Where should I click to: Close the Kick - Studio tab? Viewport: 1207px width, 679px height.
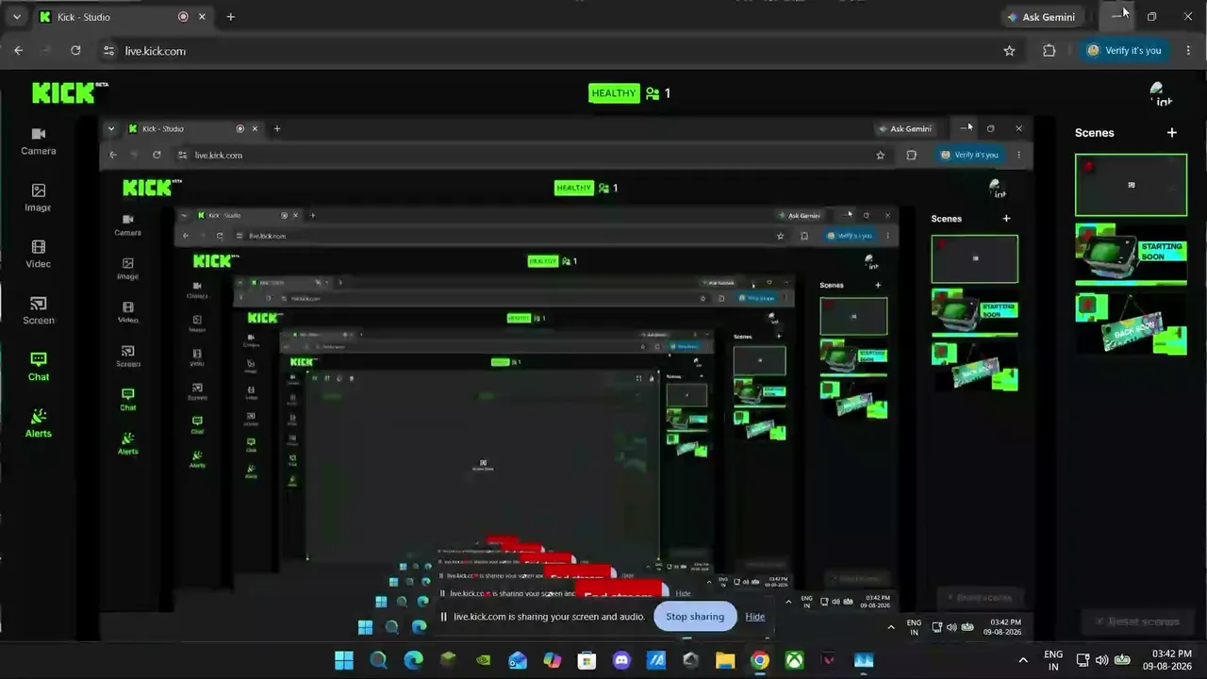point(204,17)
